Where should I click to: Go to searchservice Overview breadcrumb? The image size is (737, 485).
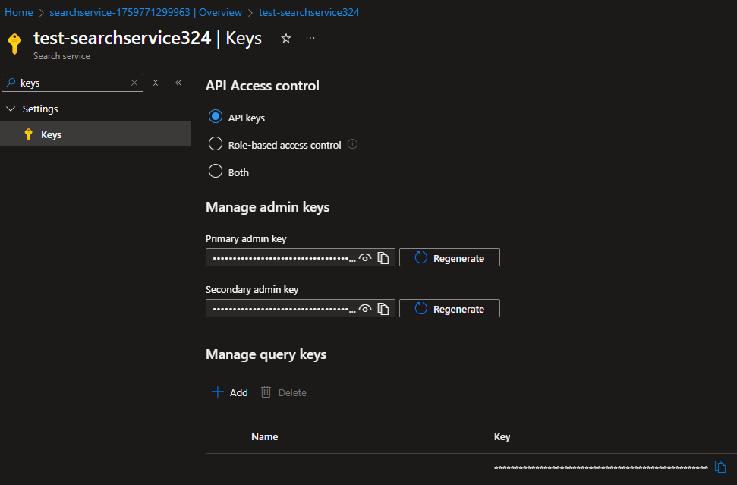click(x=146, y=13)
